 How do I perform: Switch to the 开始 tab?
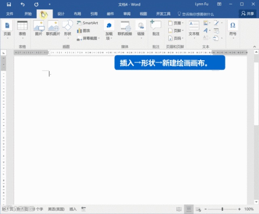[x=28, y=14]
